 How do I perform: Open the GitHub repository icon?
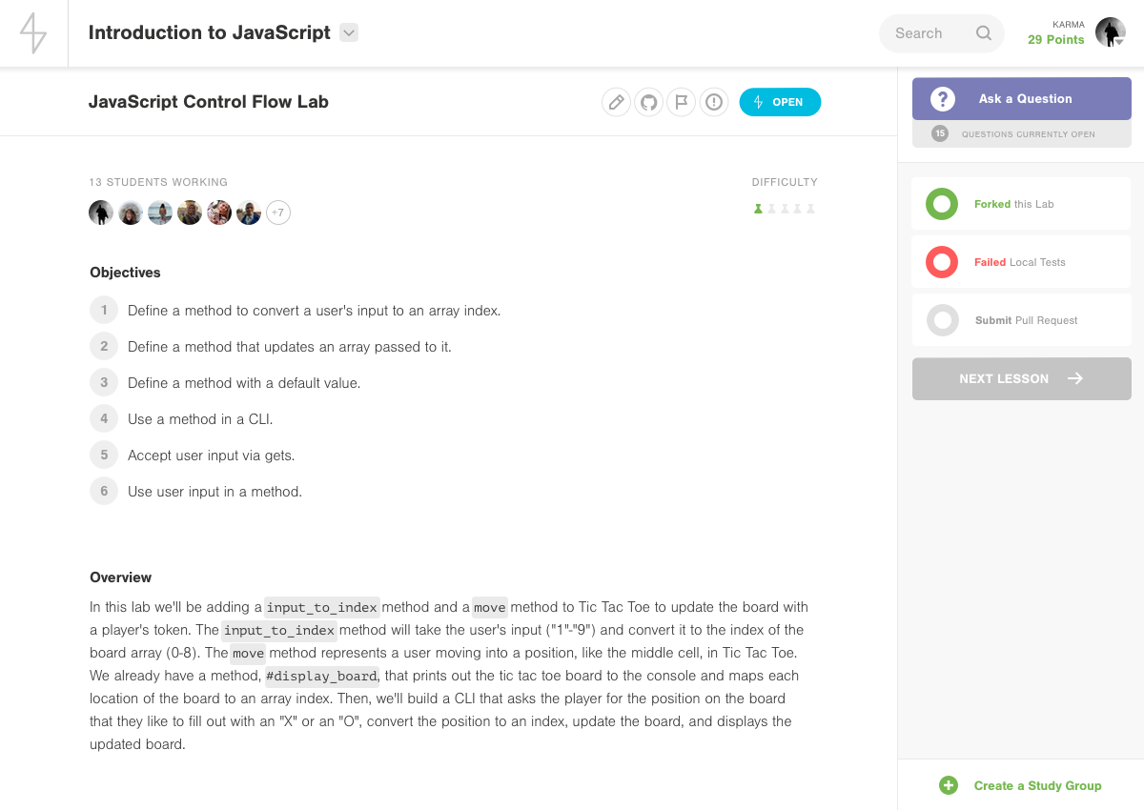pyautogui.click(x=649, y=102)
